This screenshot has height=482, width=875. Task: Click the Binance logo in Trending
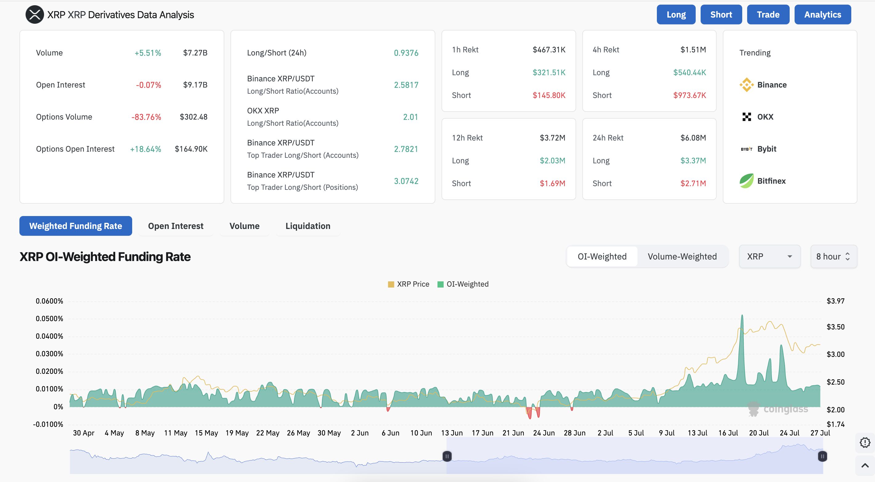tap(746, 85)
